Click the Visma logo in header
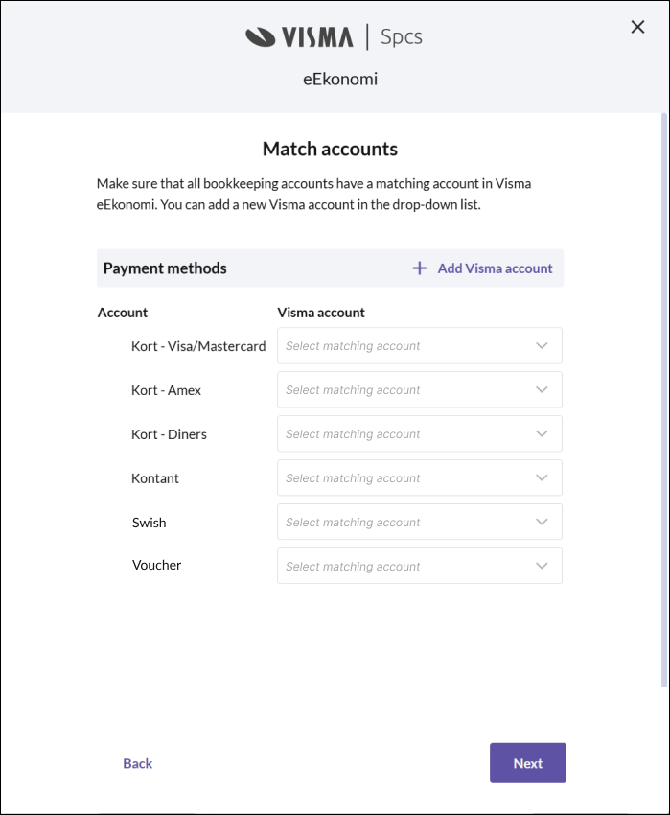670x815 pixels. [x=299, y=36]
